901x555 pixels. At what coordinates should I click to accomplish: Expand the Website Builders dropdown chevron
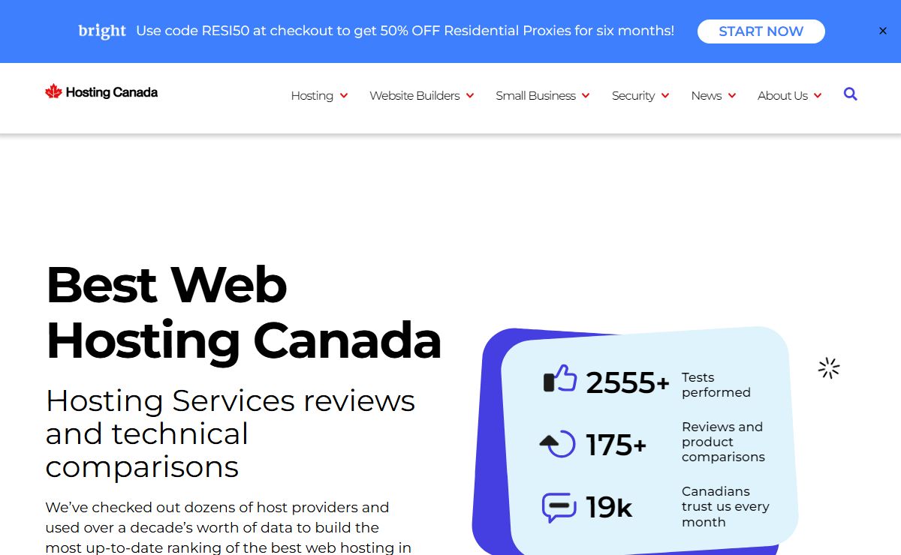coord(470,96)
